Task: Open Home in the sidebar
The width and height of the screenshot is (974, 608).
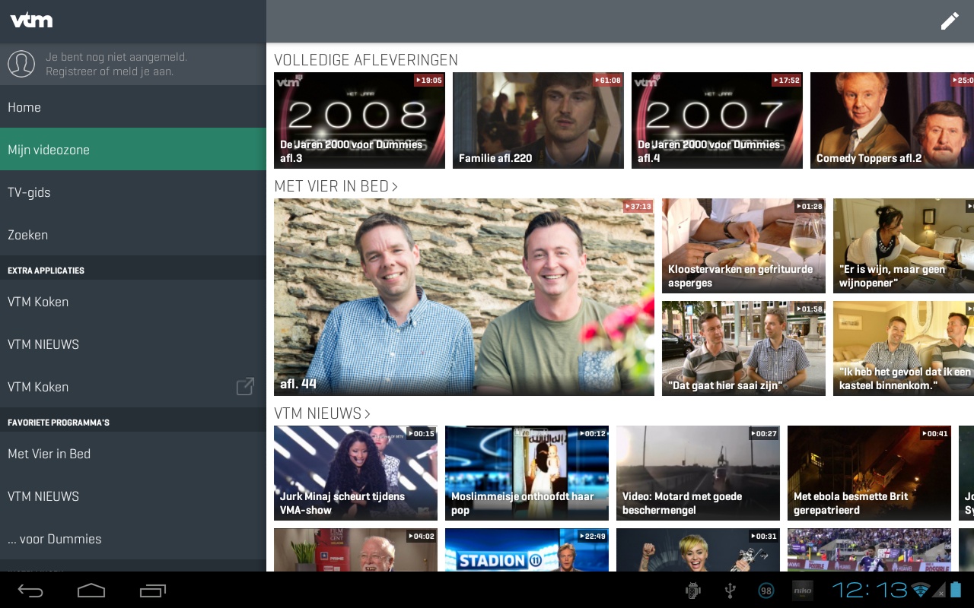Action: [x=133, y=107]
